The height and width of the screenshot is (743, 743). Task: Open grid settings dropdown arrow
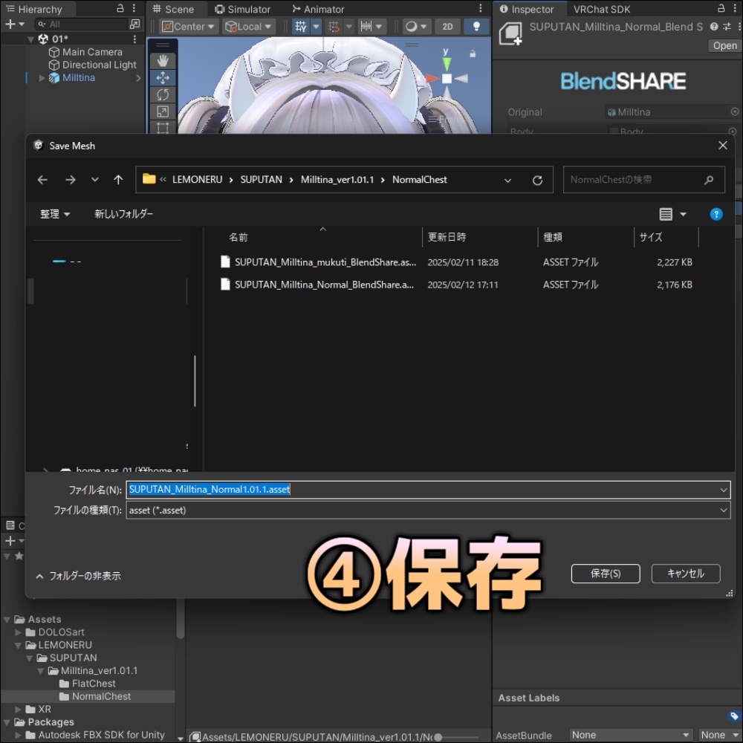(x=316, y=27)
